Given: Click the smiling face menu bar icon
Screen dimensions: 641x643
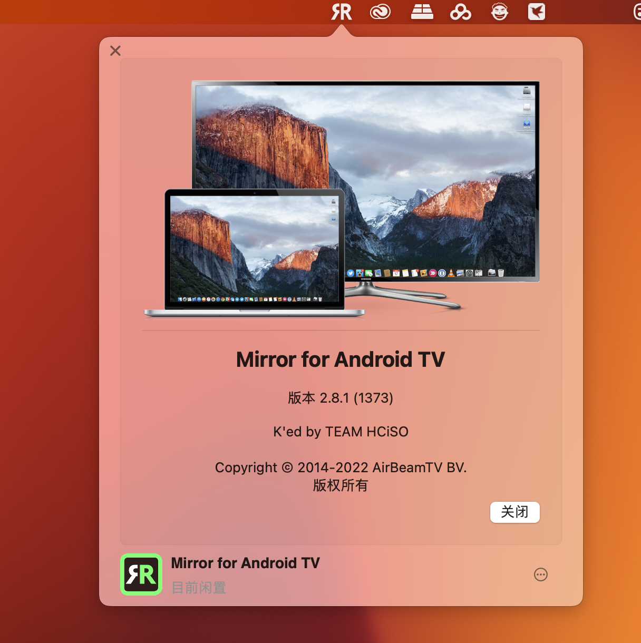Looking at the screenshot, I should pyautogui.click(x=499, y=12).
